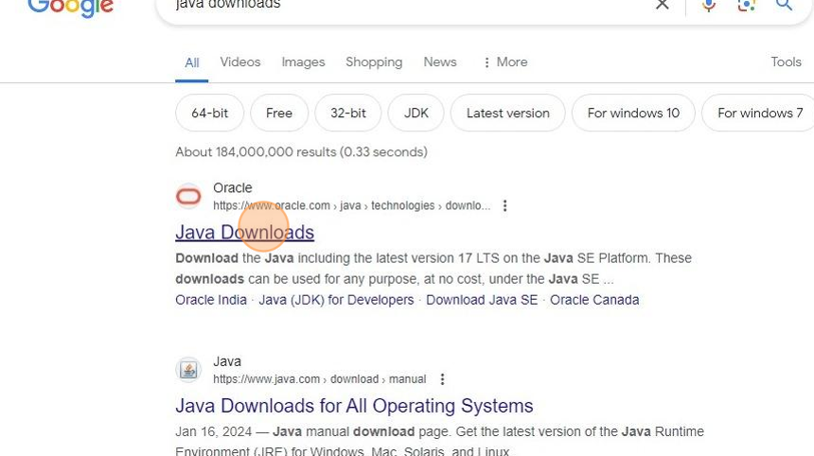Click the java.com download manual URL text
814x456 pixels.
pyautogui.click(x=319, y=379)
